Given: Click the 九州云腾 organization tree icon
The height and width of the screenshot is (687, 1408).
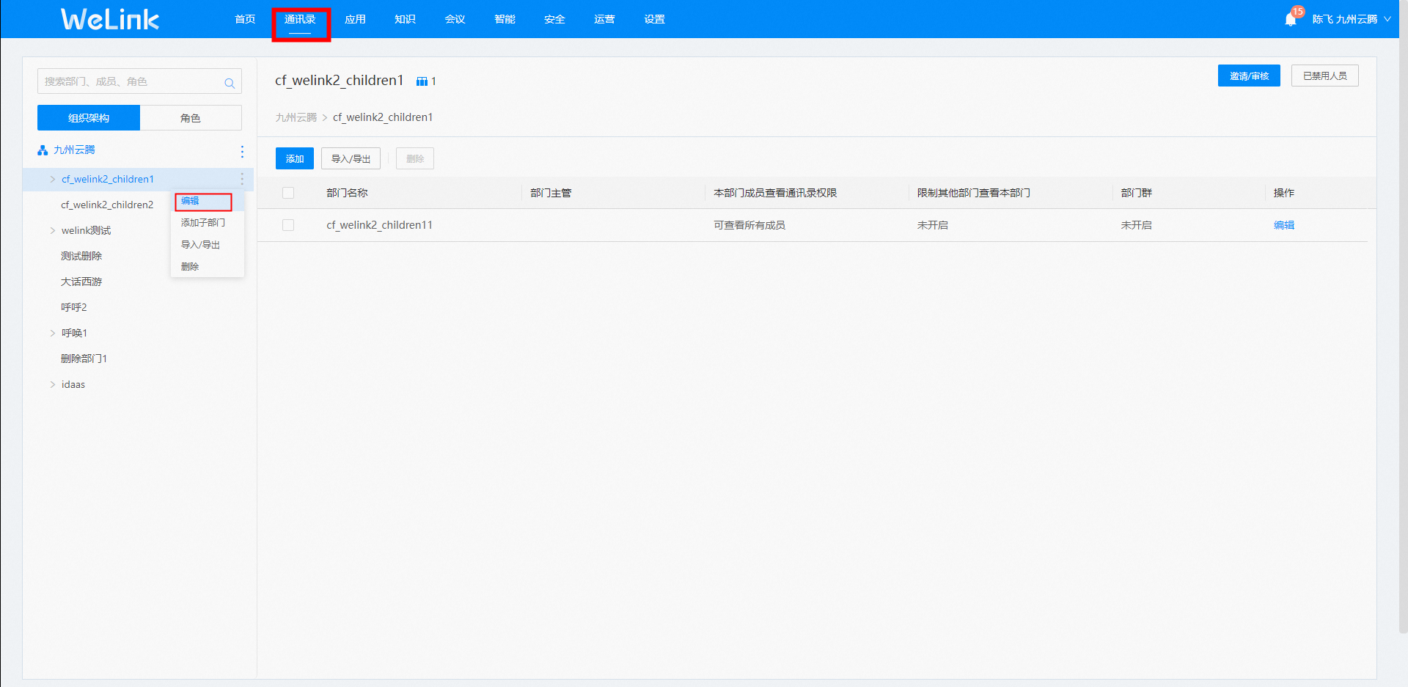Looking at the screenshot, I should [x=43, y=150].
